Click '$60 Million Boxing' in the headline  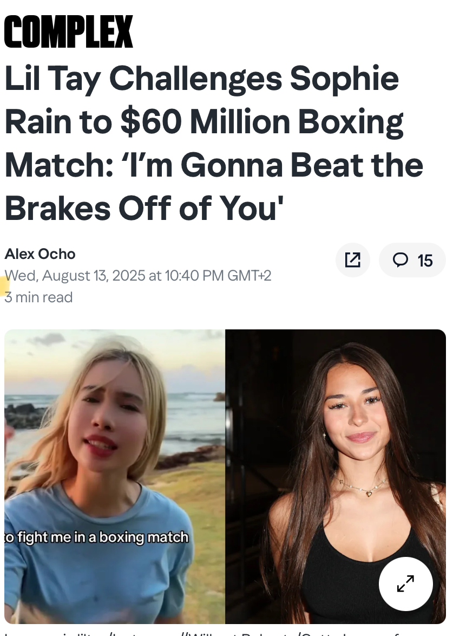pos(262,122)
